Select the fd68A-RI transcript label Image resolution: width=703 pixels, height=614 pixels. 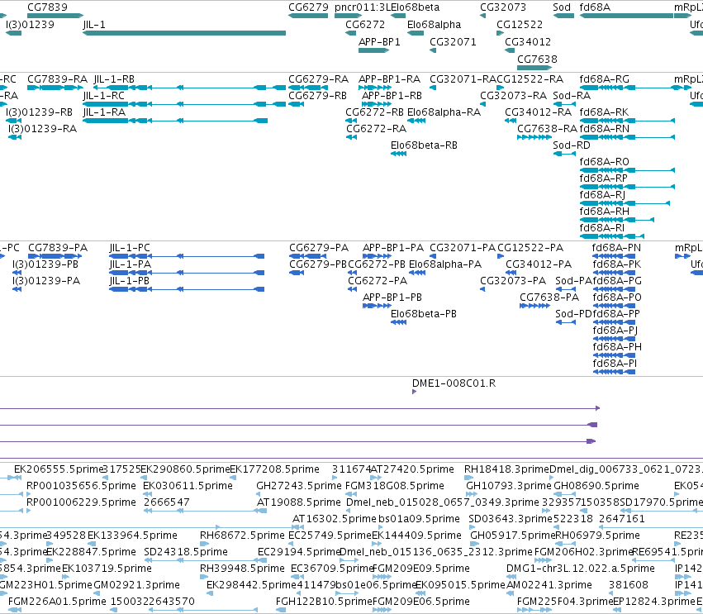tap(601, 228)
